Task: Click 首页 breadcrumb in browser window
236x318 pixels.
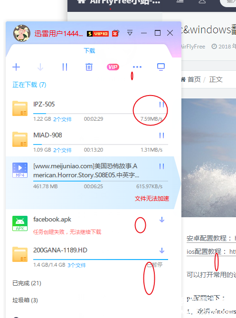Action: coord(194,79)
